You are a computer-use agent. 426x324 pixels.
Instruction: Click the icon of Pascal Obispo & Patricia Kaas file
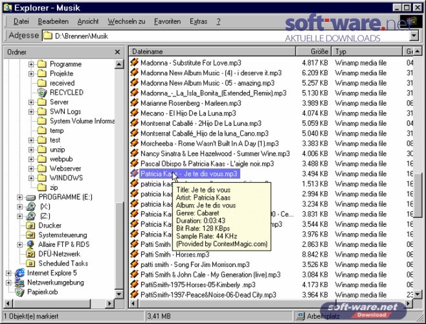(134, 163)
